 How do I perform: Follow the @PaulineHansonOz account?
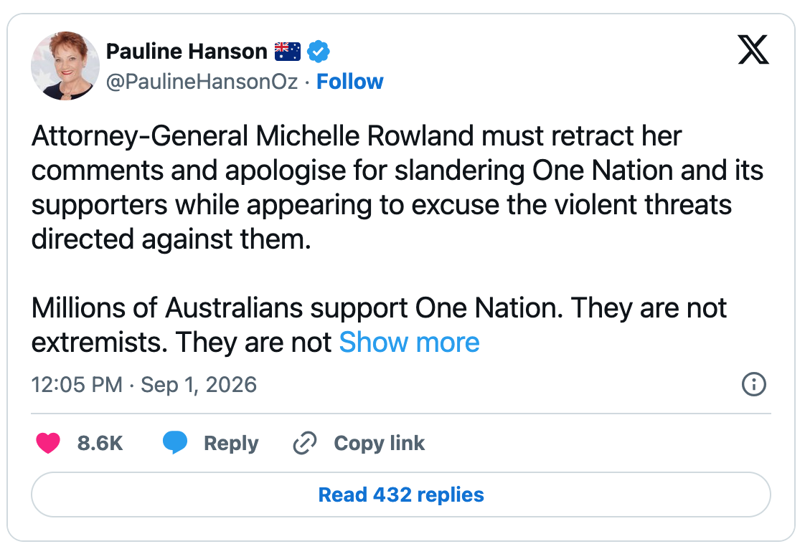349,82
